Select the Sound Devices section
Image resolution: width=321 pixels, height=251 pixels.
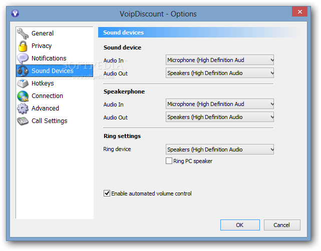55,70
